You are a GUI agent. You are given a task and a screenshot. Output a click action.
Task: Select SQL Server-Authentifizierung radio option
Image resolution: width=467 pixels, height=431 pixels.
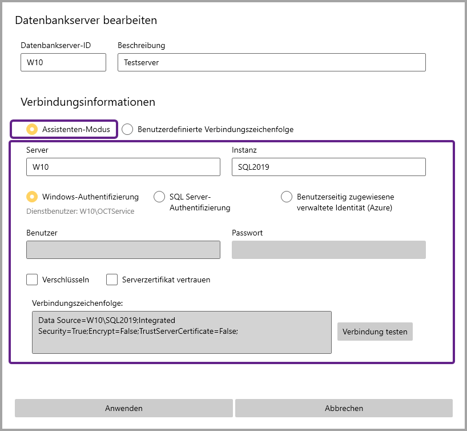pos(160,197)
